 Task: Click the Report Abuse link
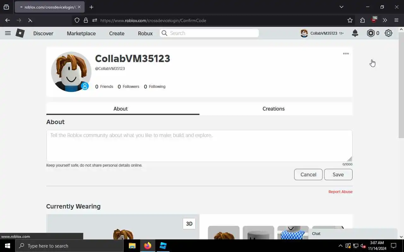click(340, 192)
